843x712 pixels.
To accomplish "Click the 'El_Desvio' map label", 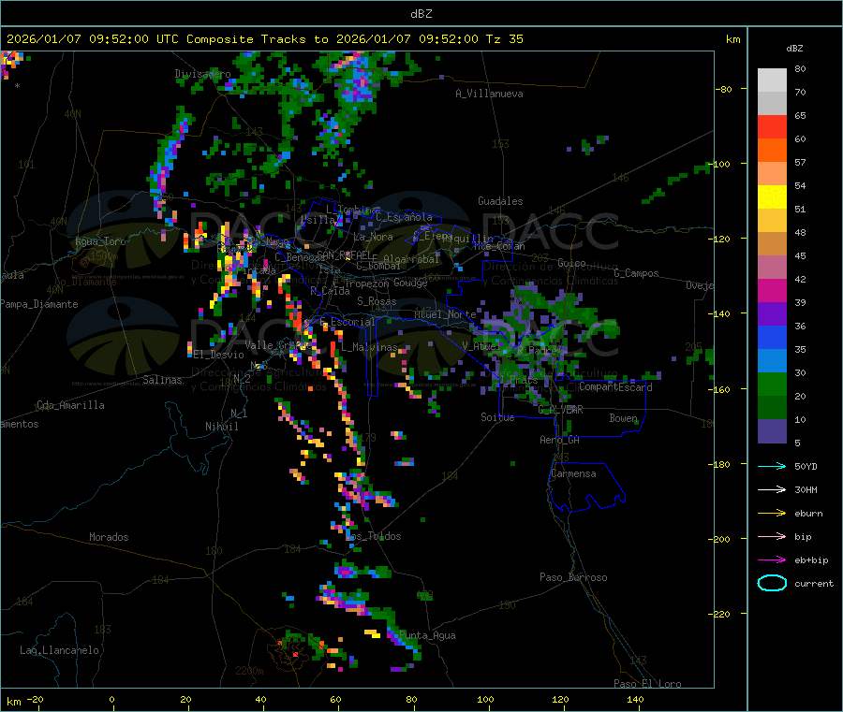I will tap(219, 355).
